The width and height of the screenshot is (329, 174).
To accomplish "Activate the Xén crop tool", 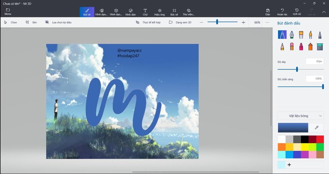I will pyautogui.click(x=31, y=22).
